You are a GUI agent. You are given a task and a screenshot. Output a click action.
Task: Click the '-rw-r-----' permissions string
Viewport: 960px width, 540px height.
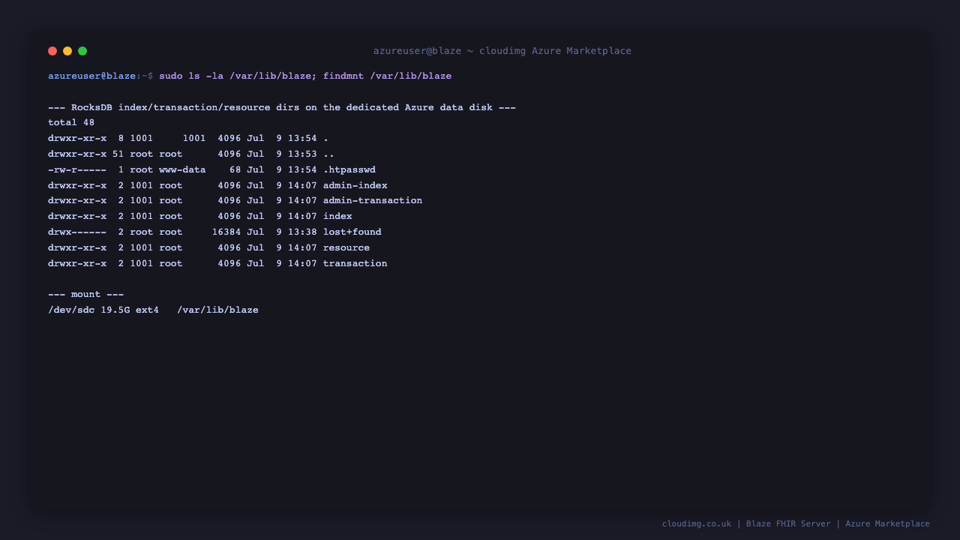click(x=77, y=170)
